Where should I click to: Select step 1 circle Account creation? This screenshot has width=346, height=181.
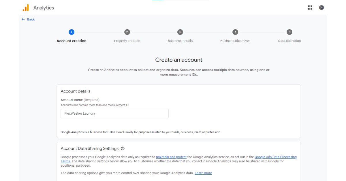72,32
